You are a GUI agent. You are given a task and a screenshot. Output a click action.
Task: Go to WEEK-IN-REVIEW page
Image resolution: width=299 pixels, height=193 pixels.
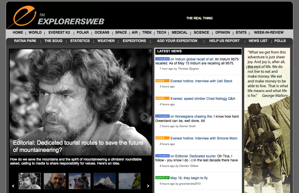pos(269,33)
